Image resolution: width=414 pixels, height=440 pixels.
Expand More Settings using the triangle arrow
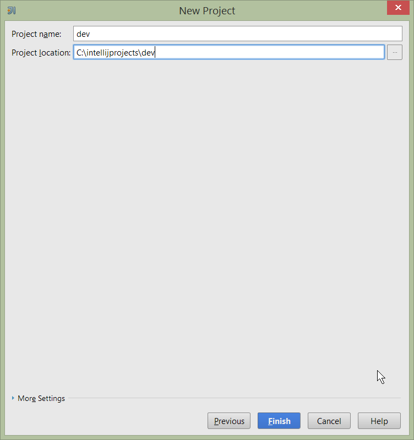(x=13, y=398)
